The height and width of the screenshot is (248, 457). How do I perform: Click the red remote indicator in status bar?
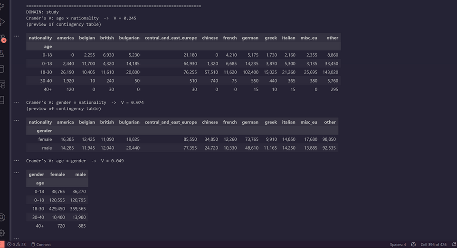pyautogui.click(x=2, y=245)
